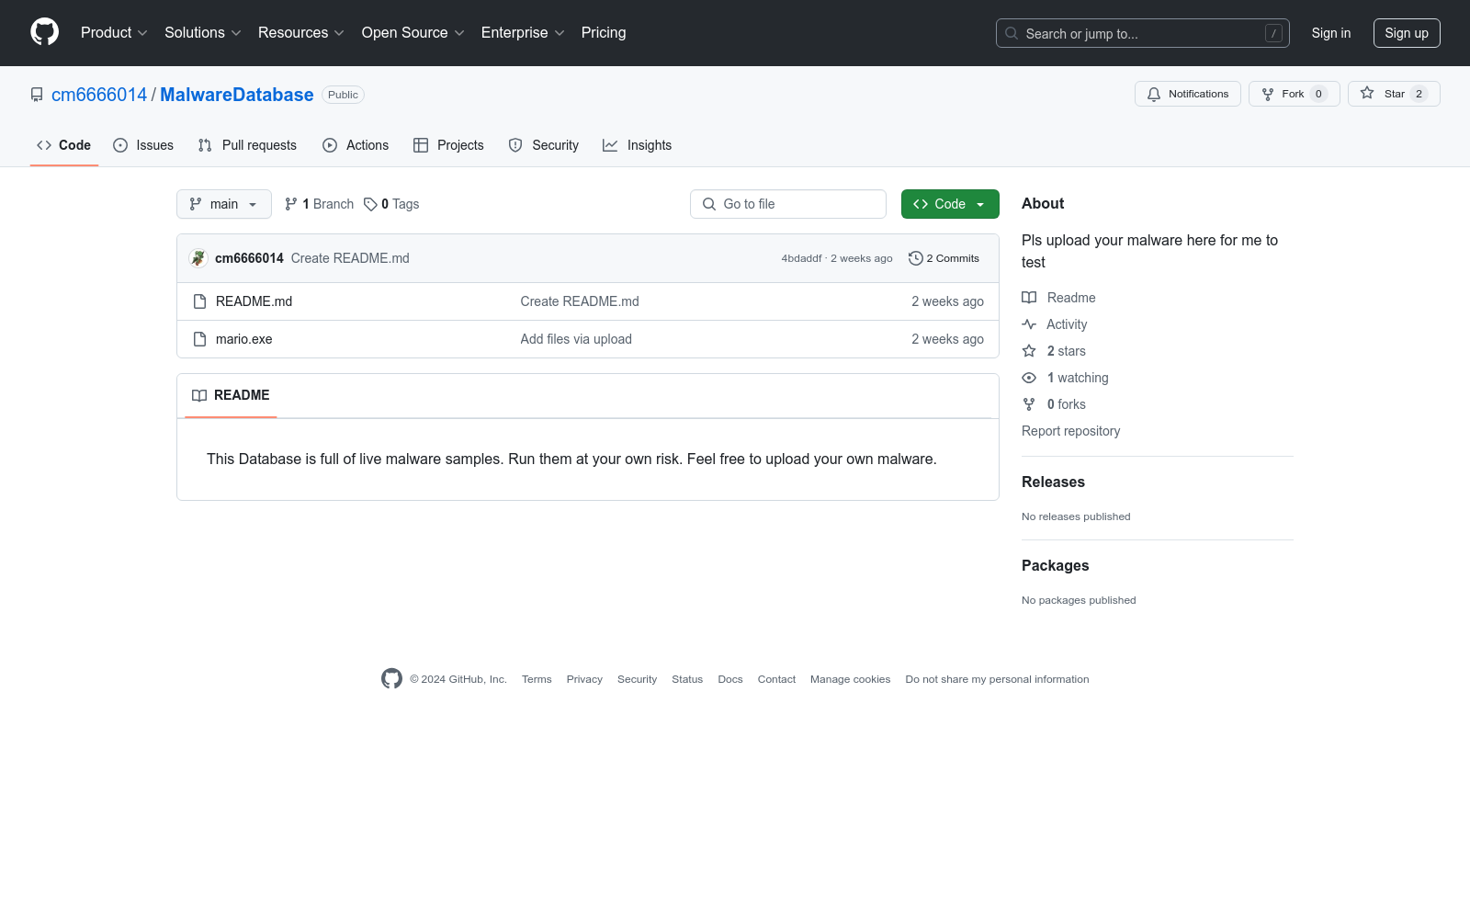
Task: Expand the Product menu
Action: coord(114,32)
